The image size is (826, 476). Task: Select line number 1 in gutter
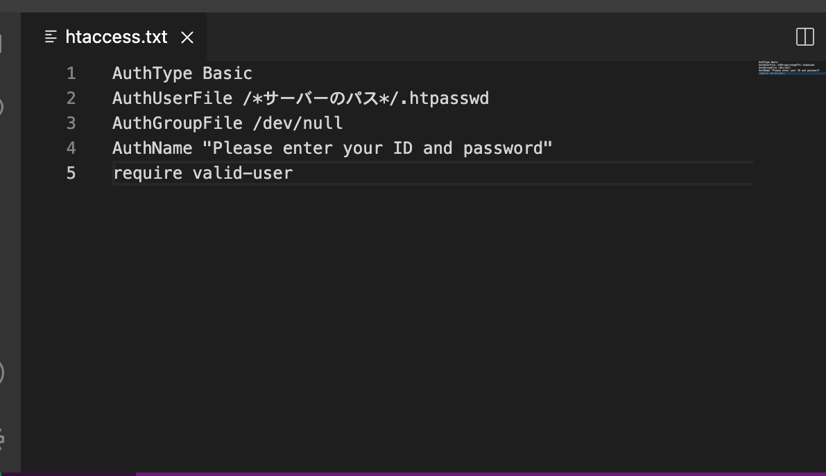pos(71,73)
